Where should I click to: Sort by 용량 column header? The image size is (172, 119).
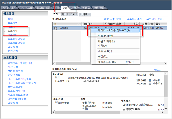point(132,24)
